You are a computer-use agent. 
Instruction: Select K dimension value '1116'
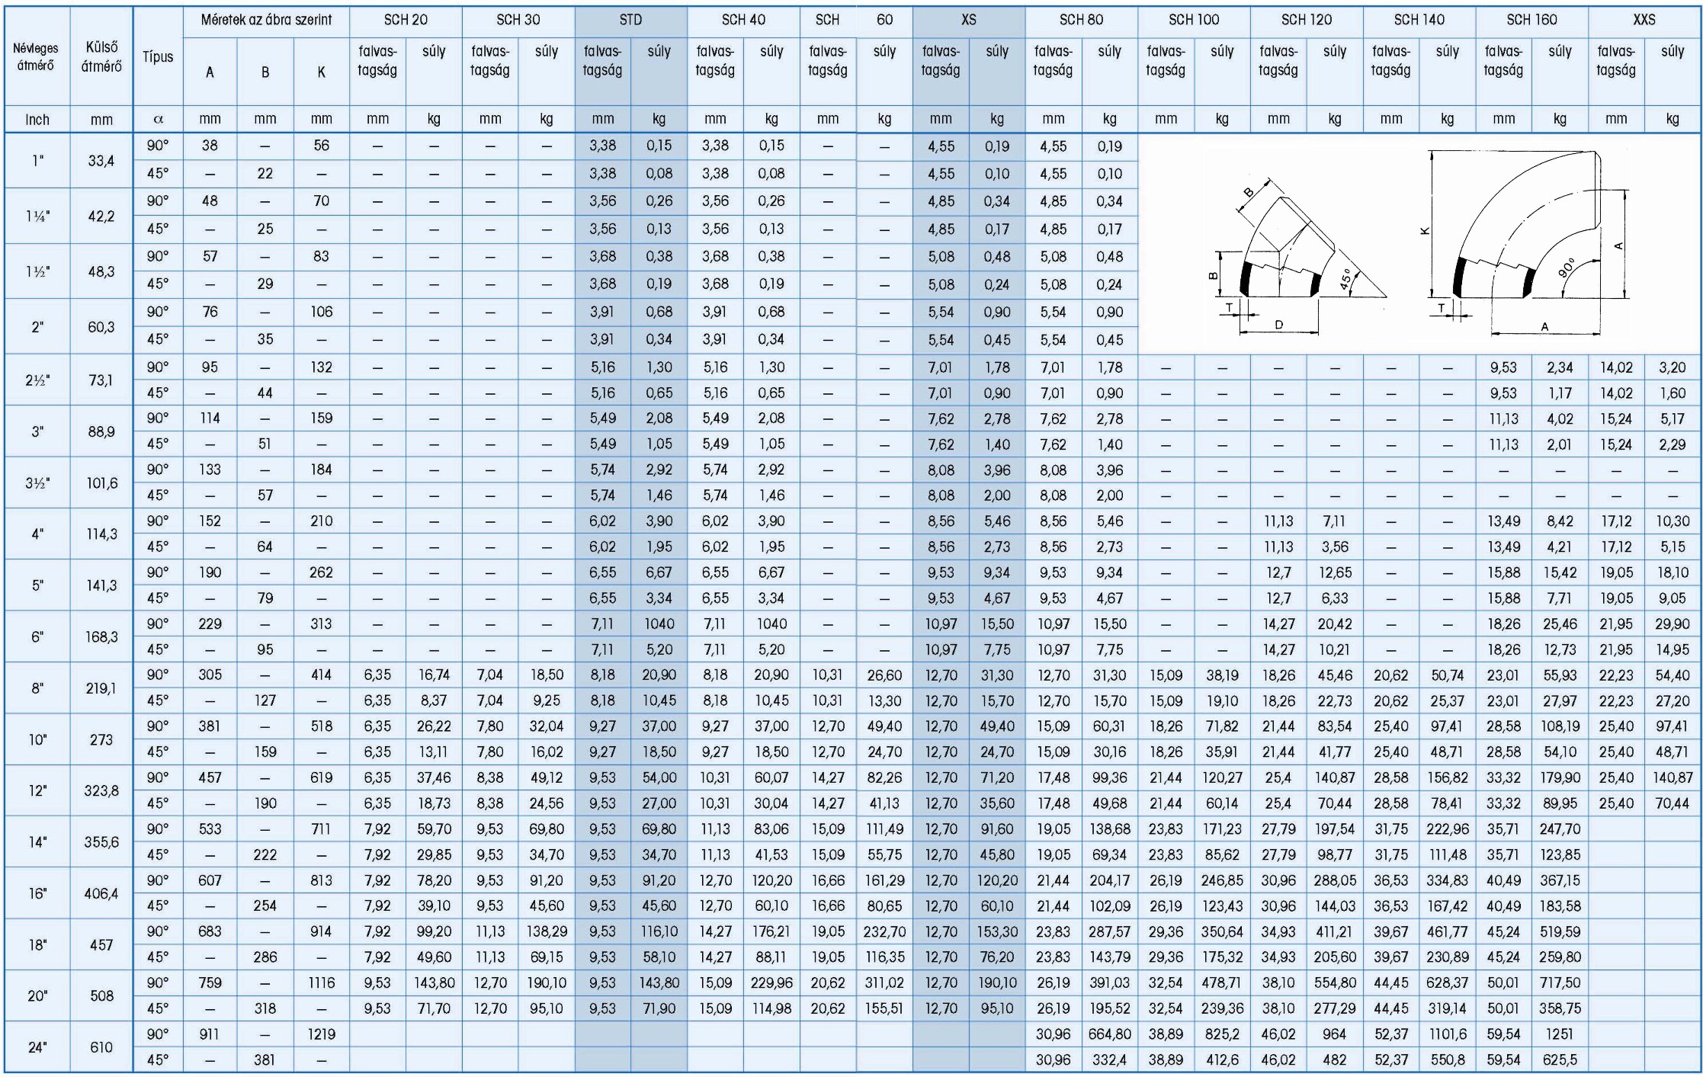click(322, 983)
